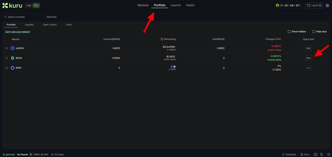Click the Sell button for MON row
Screen dimensions: 332x157
pyautogui.click(x=308, y=68)
